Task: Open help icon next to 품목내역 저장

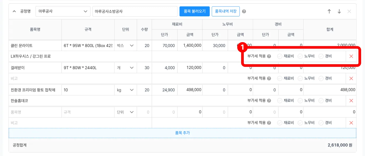Action: [x=244, y=11]
